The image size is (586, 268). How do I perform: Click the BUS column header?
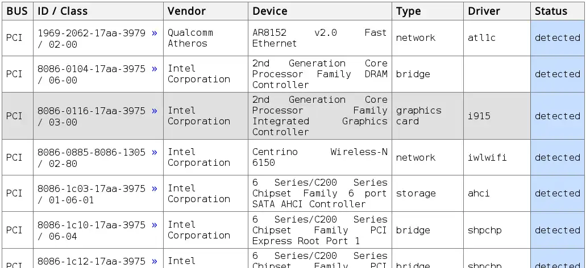click(18, 11)
